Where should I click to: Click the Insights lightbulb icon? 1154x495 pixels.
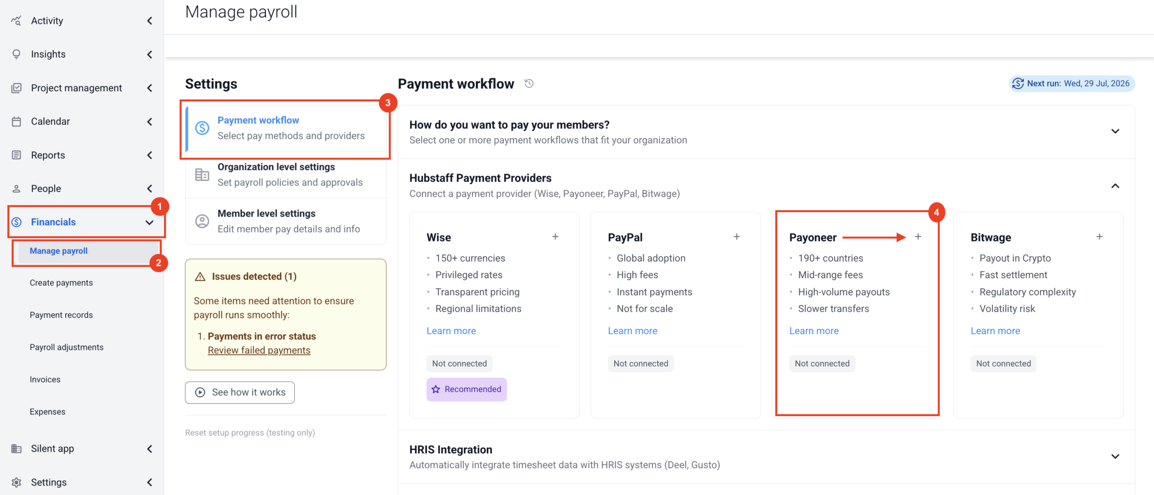tap(16, 54)
